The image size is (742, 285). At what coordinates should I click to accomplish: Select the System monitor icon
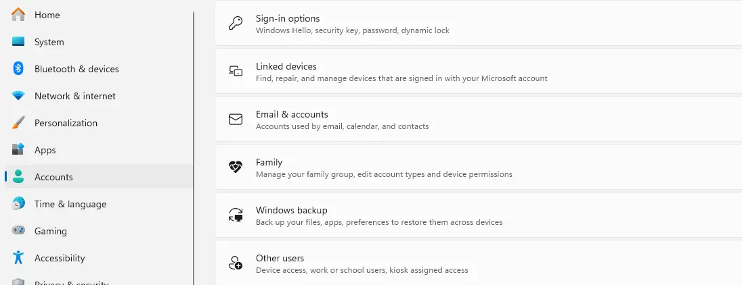click(x=18, y=42)
